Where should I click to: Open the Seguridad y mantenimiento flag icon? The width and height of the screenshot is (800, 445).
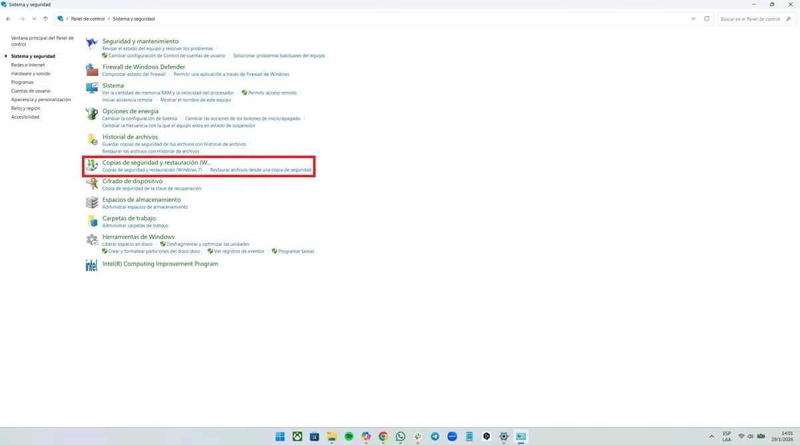92,44
